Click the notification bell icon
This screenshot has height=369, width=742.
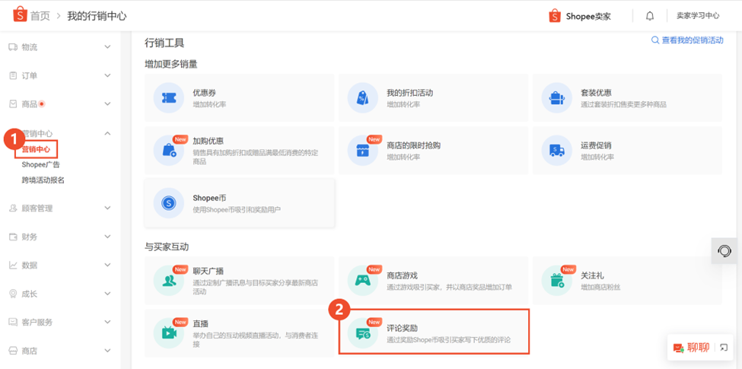click(649, 16)
